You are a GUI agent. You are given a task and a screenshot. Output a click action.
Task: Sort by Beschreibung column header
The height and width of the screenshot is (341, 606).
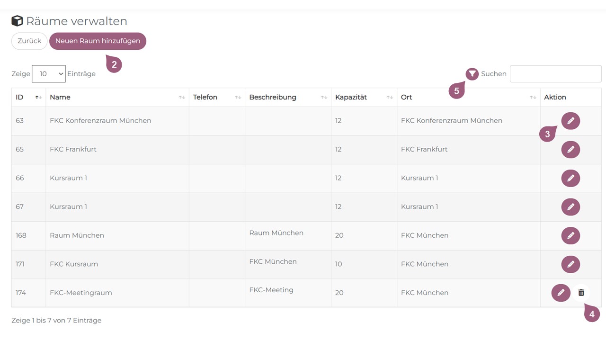click(x=287, y=97)
